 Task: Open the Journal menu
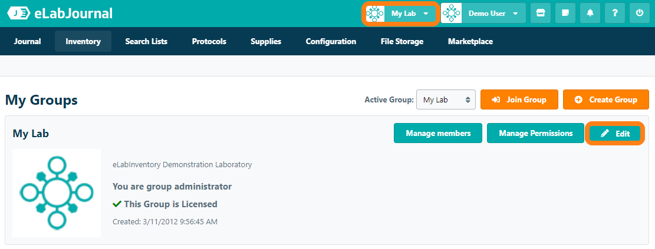(27, 41)
